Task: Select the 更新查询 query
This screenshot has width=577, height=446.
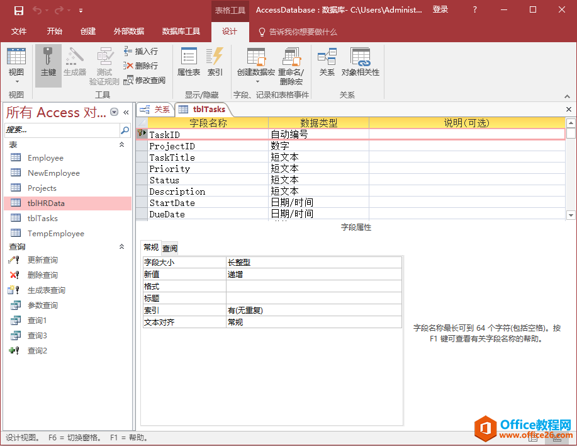Action: (68, 260)
